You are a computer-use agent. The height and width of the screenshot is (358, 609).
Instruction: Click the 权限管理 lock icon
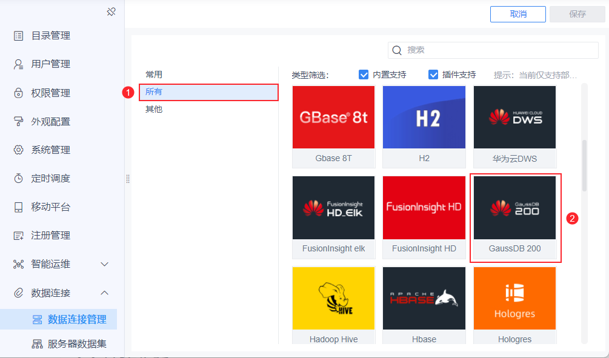pos(18,93)
